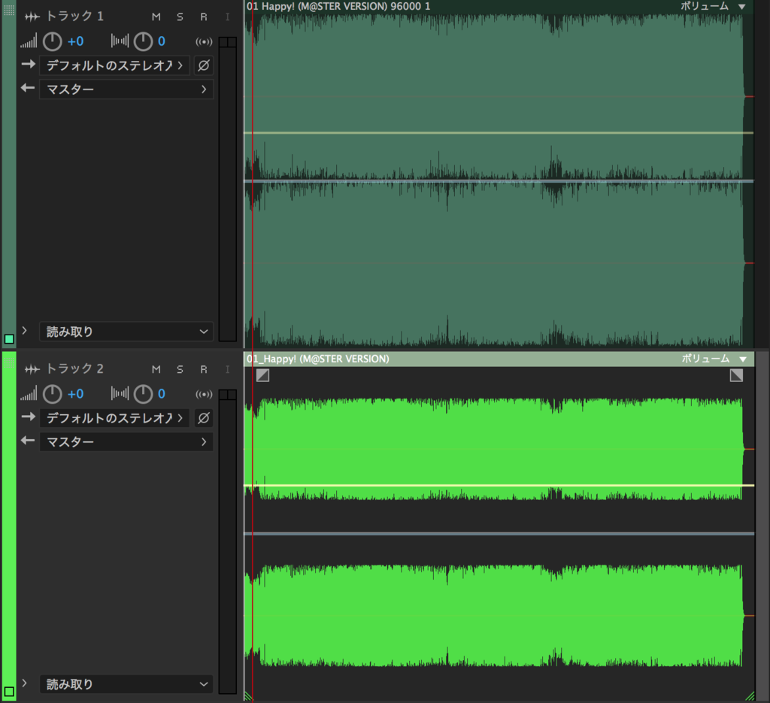Mute Track 2 with the M button
770x703 pixels.
coord(156,369)
